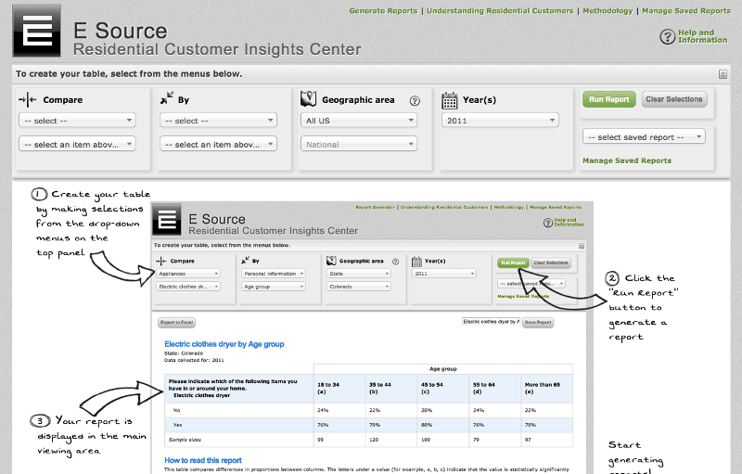
Task: Open the By category dropdown
Action: [218, 121]
